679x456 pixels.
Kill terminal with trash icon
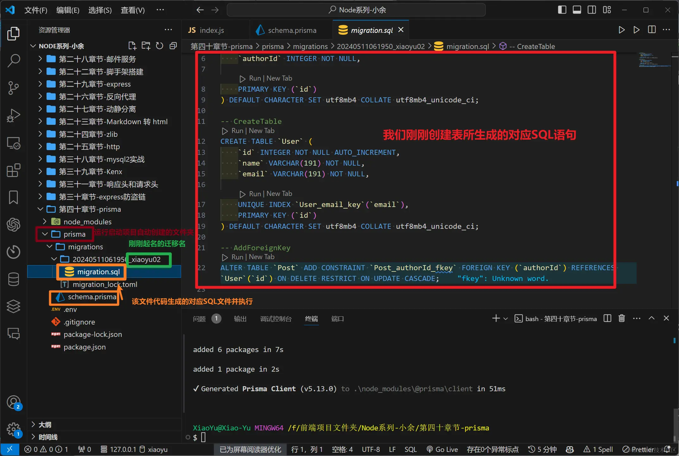click(x=621, y=319)
